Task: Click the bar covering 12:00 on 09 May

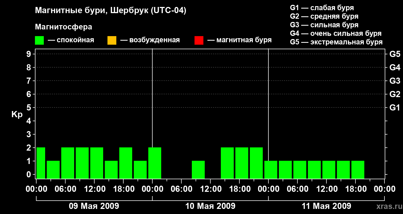Action: (97, 163)
